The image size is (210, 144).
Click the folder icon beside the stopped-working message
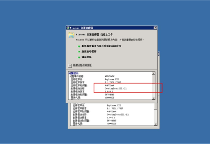click(71, 35)
